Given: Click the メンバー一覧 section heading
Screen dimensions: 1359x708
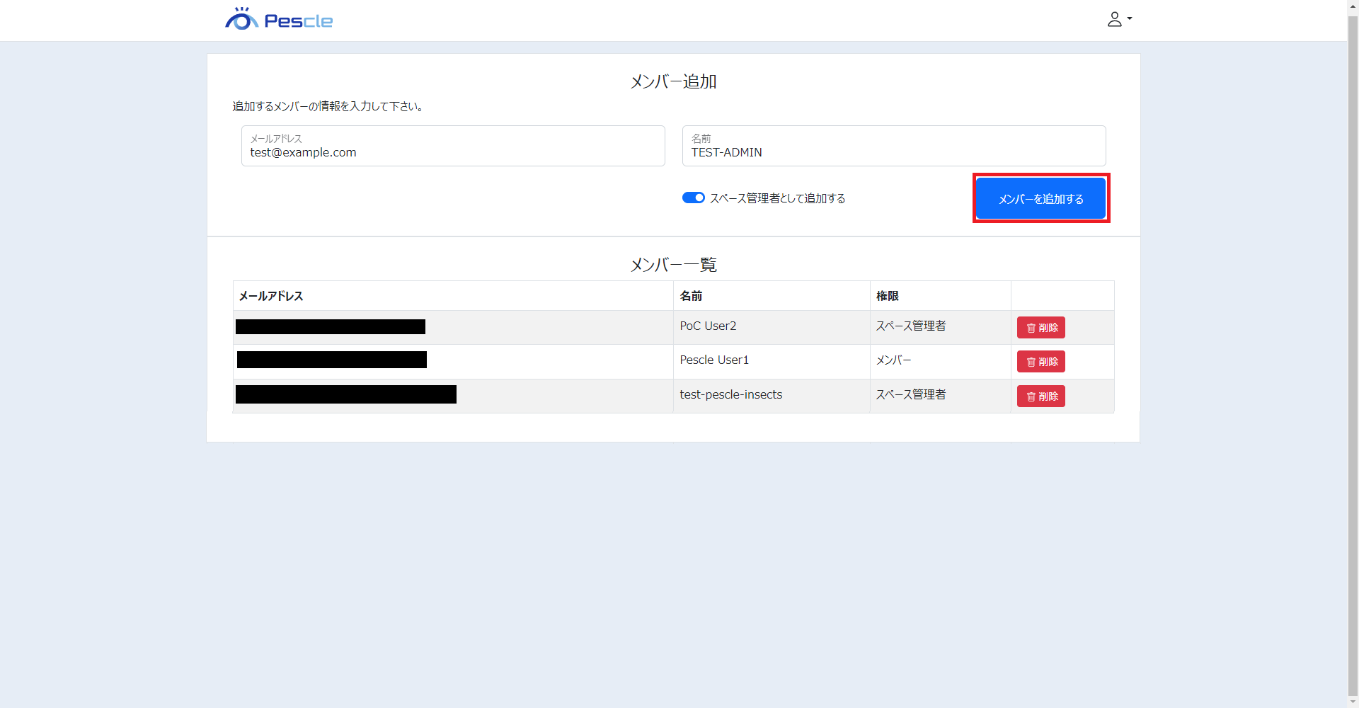Looking at the screenshot, I should coord(673,265).
